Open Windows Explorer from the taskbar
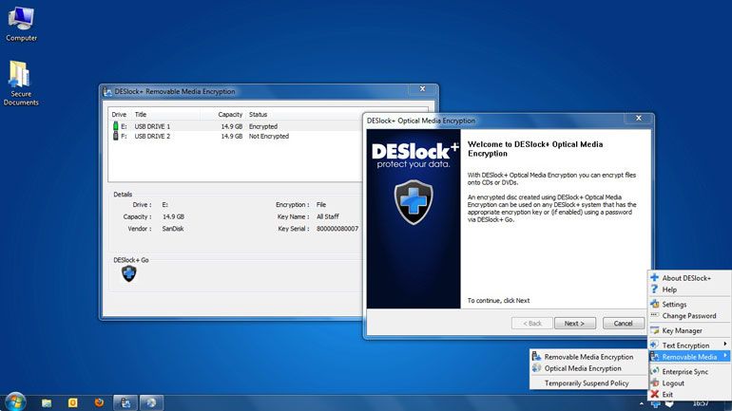 pos(47,402)
